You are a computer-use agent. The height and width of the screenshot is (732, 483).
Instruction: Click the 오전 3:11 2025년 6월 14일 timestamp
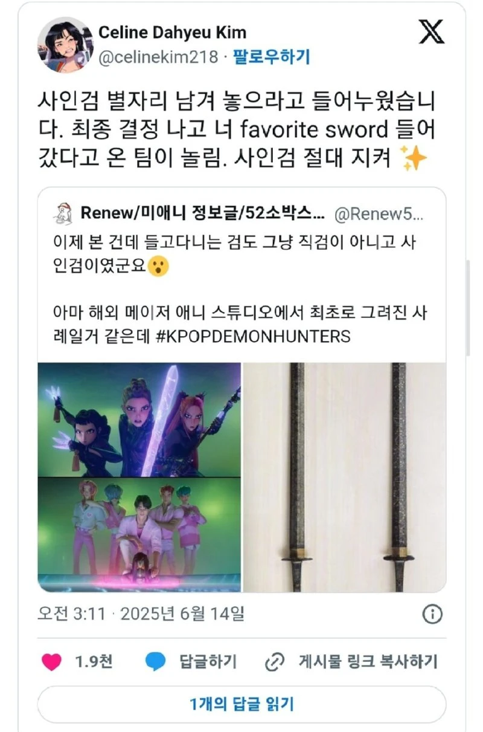coord(141,614)
